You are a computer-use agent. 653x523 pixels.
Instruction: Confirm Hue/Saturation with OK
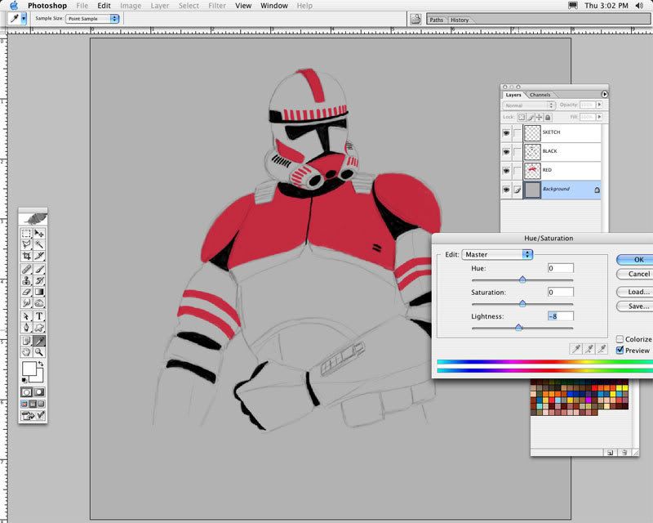pyautogui.click(x=635, y=259)
